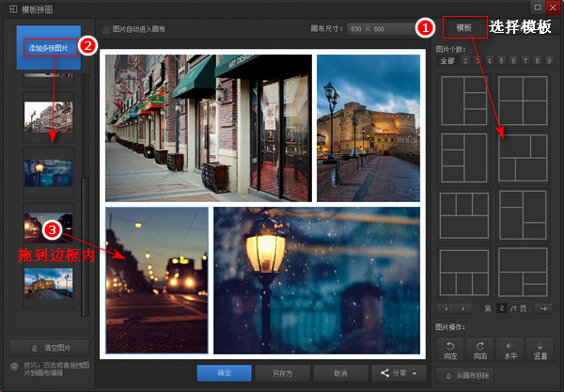Click 添加多张图片 to add pictures
Screen dimensions: 564x392
[49, 47]
